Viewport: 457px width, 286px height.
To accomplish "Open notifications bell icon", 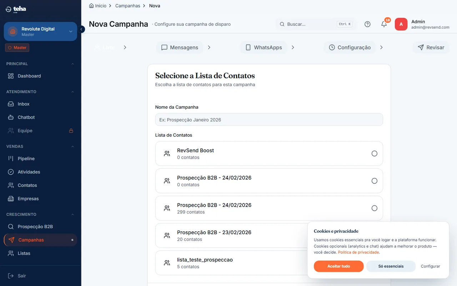I will tap(384, 24).
